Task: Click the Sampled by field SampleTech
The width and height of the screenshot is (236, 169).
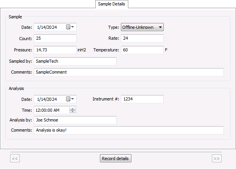Action: point(75,61)
